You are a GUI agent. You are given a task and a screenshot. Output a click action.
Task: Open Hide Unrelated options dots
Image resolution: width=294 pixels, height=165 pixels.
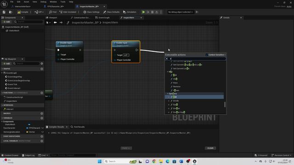[79, 12]
